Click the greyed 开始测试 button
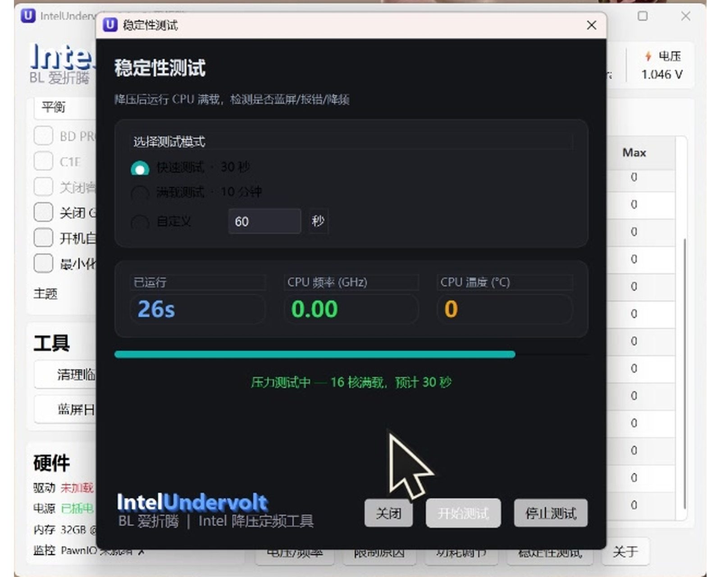This screenshot has height=577, width=721. [x=463, y=513]
